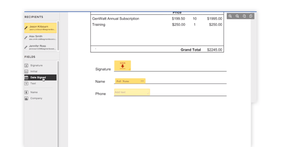Select recipient Jennifer Ross
This screenshot has width=281, height=147.
(x=40, y=47)
